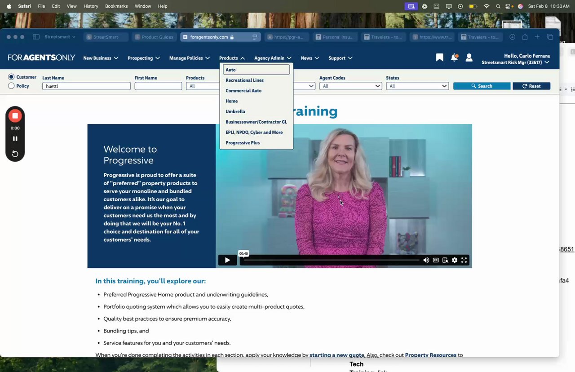Expand the News menu
Viewport: 575px width, 372px height.
(310, 58)
